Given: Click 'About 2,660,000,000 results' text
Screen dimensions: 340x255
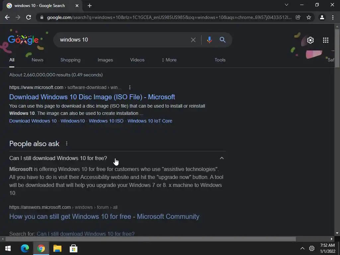Looking at the screenshot, I should 56,75.
